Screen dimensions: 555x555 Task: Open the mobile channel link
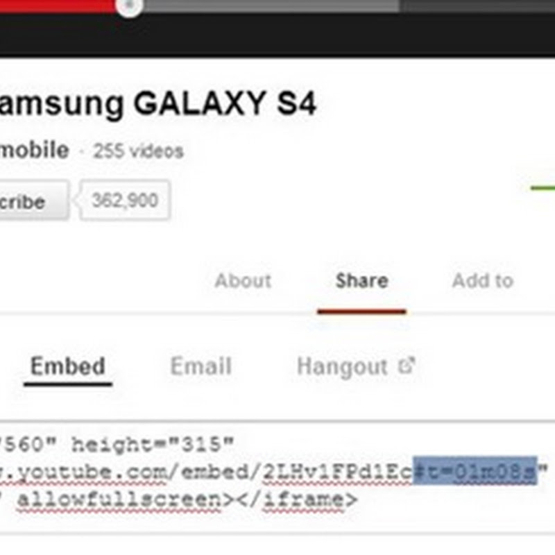click(x=34, y=150)
